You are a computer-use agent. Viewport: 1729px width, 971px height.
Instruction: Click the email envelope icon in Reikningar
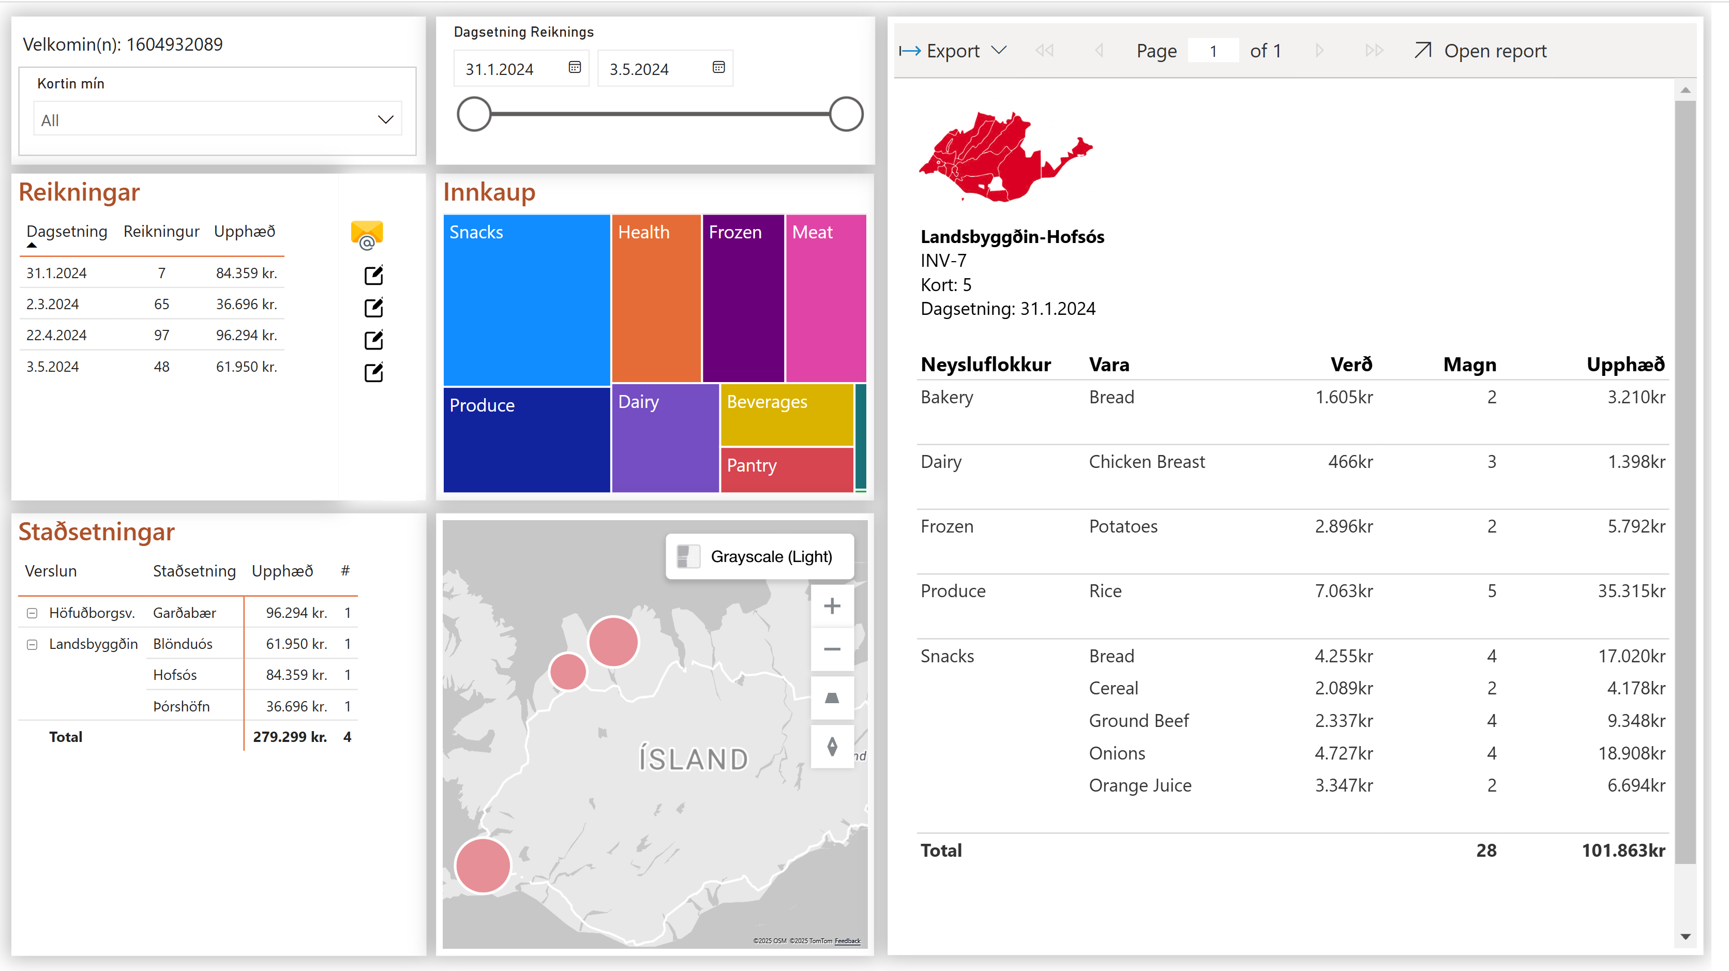367,235
